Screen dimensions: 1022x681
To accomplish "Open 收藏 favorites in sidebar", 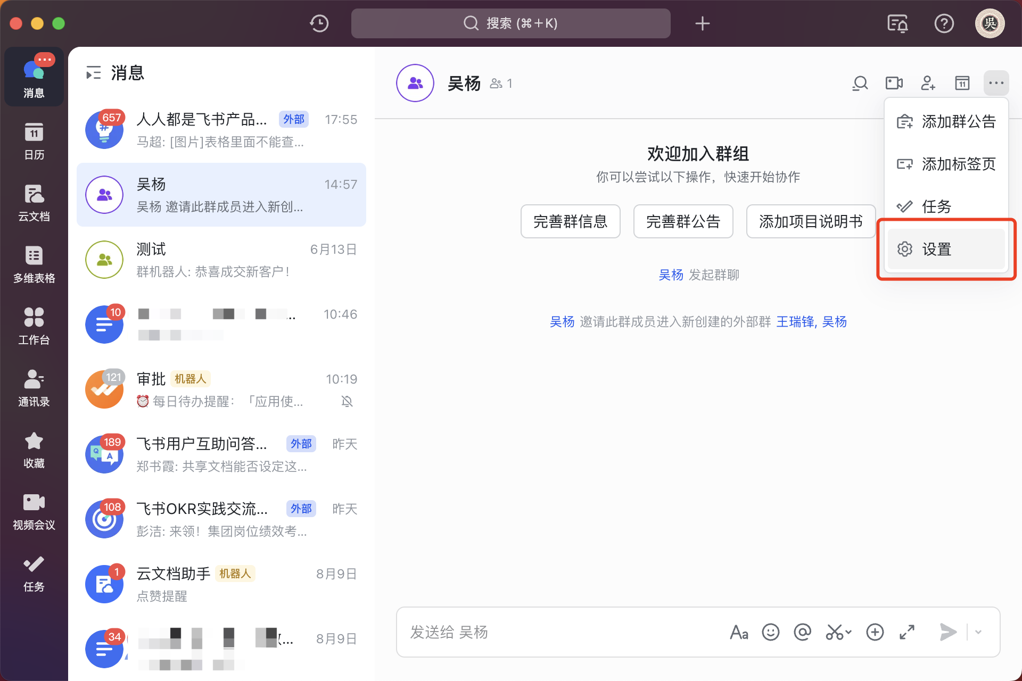I will [x=34, y=449].
